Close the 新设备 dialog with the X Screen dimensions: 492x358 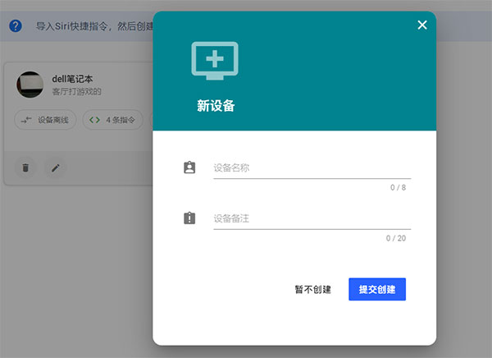422,25
